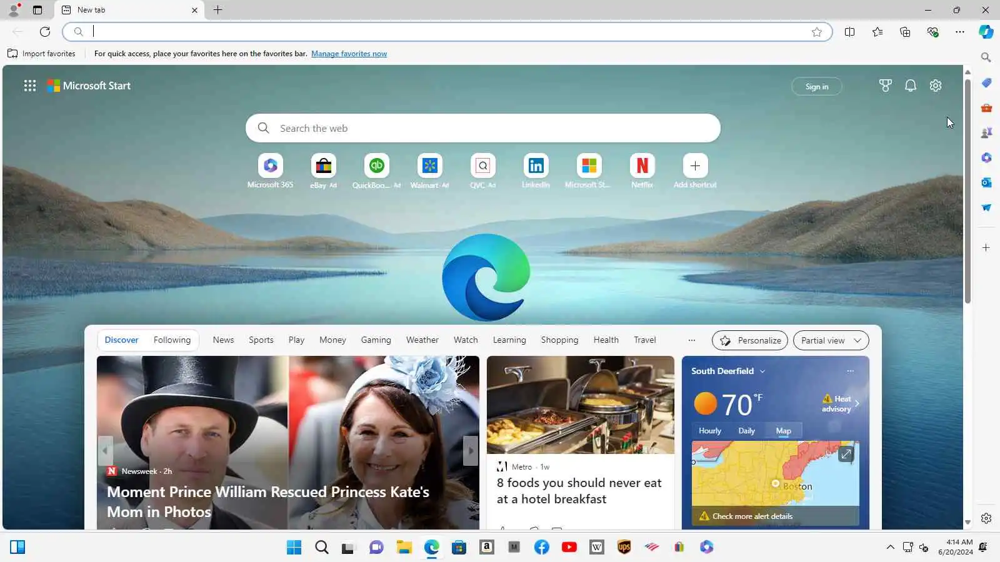The image size is (1000, 562).
Task: Click Import favorites on the favorites bar
Action: pyautogui.click(x=41, y=54)
